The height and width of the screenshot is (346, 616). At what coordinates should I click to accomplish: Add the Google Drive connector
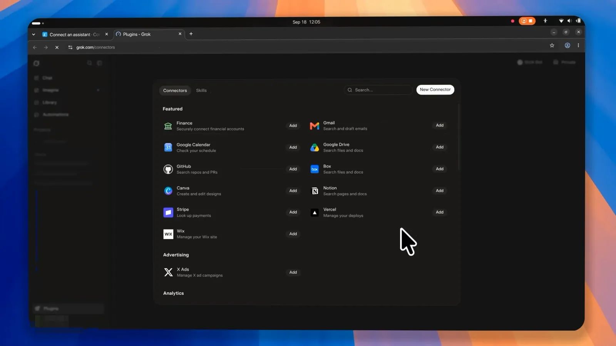[440, 147]
